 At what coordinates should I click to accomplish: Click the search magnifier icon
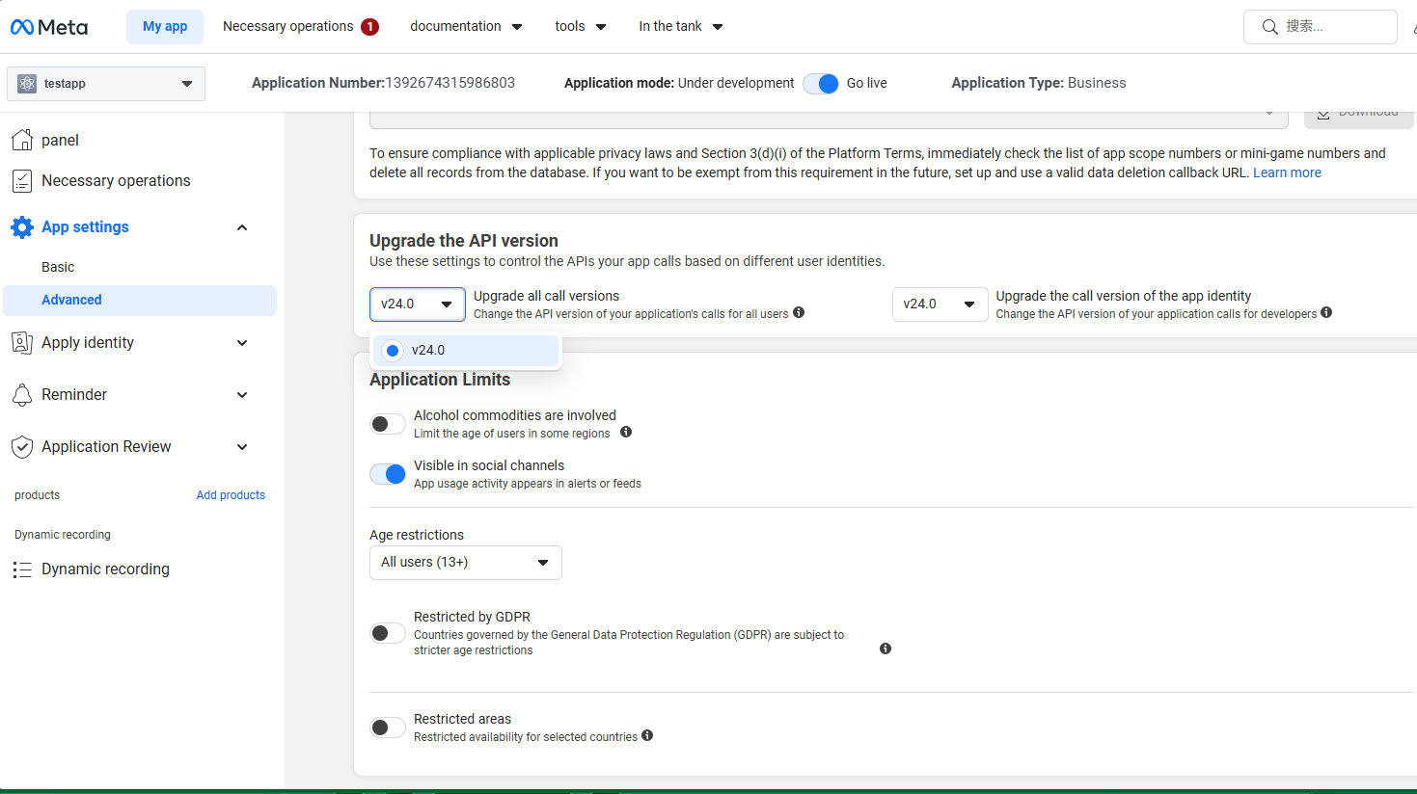[x=1270, y=27]
